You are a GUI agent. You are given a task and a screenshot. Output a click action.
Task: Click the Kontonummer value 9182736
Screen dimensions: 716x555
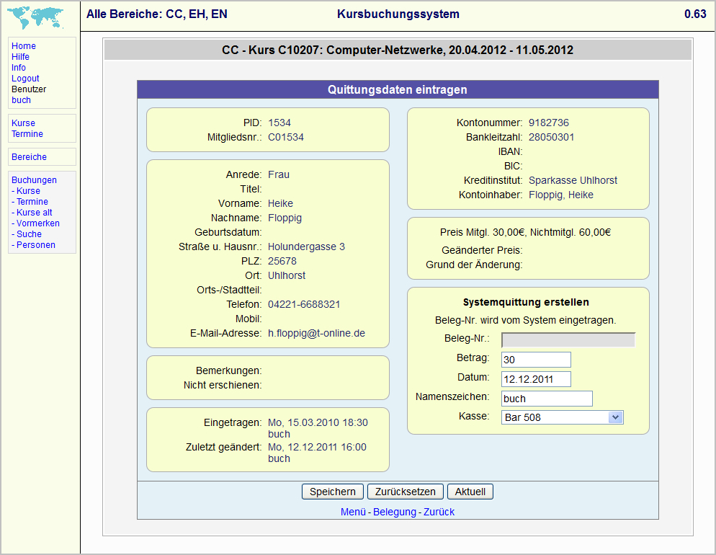pyautogui.click(x=549, y=123)
